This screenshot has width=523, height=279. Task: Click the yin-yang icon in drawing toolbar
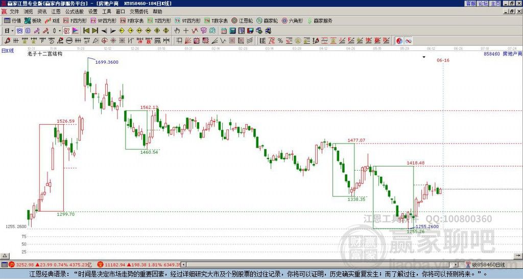399,41
